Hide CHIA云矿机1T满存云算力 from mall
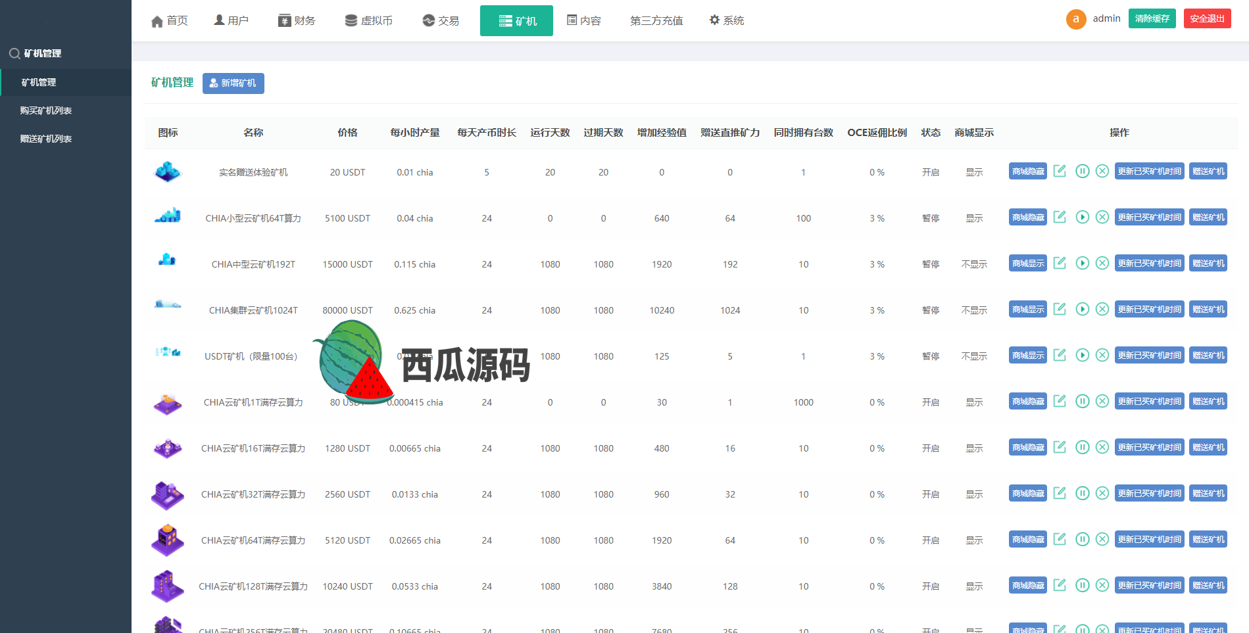1249x633 pixels. click(1028, 401)
